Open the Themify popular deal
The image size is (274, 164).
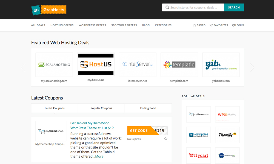[227, 135]
